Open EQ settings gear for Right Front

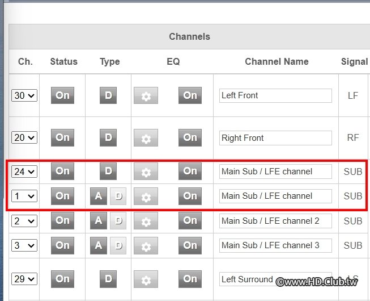click(146, 137)
